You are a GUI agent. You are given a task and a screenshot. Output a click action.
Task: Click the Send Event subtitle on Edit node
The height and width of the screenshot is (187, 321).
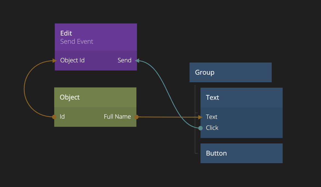pos(77,42)
